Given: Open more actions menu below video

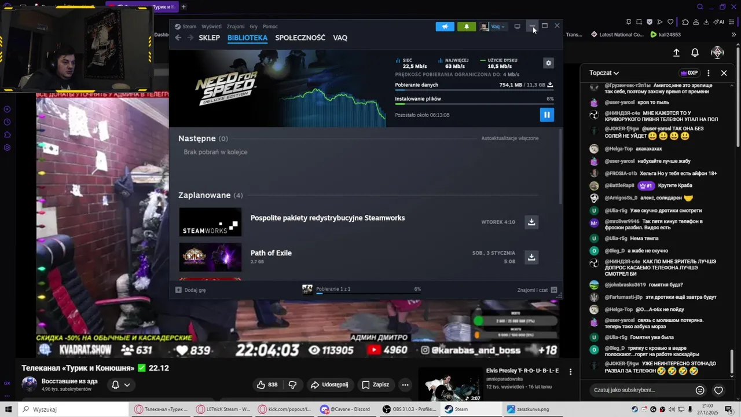Looking at the screenshot, I should (x=405, y=385).
